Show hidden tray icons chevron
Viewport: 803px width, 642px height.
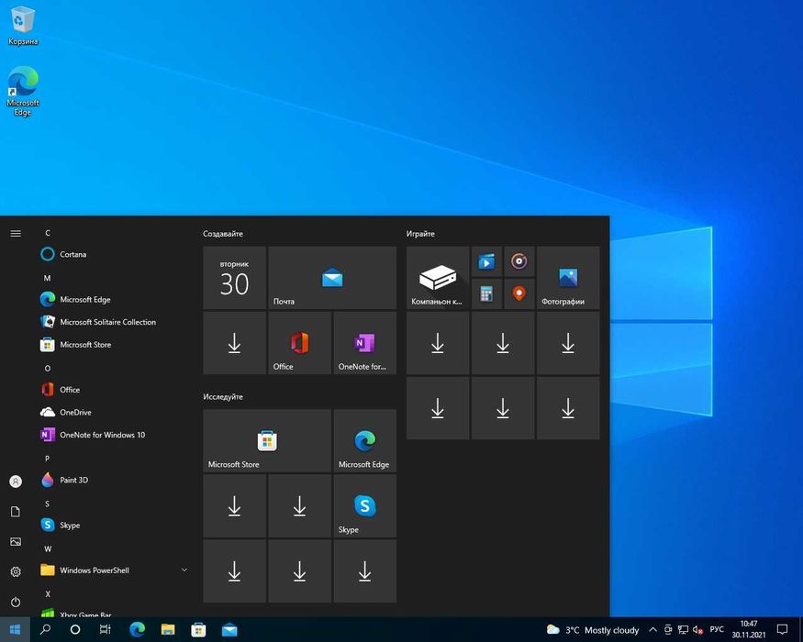coord(652,630)
